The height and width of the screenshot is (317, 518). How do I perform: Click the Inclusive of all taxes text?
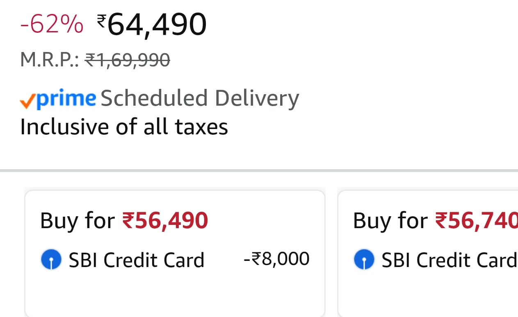click(x=124, y=127)
